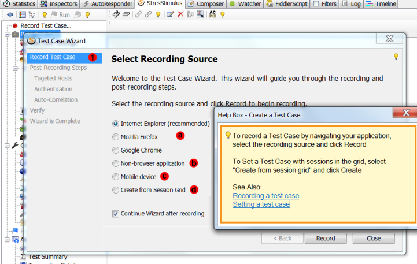Collapse the wrench tree node
417x264 pixels.
tap(7, 146)
